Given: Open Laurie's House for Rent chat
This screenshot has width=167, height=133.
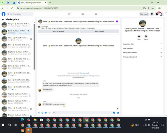Looking at the screenshot, I should 17,88.
